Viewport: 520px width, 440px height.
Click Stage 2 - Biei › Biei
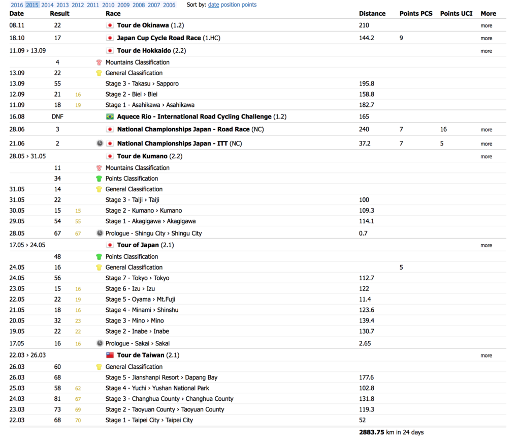[x=132, y=94]
